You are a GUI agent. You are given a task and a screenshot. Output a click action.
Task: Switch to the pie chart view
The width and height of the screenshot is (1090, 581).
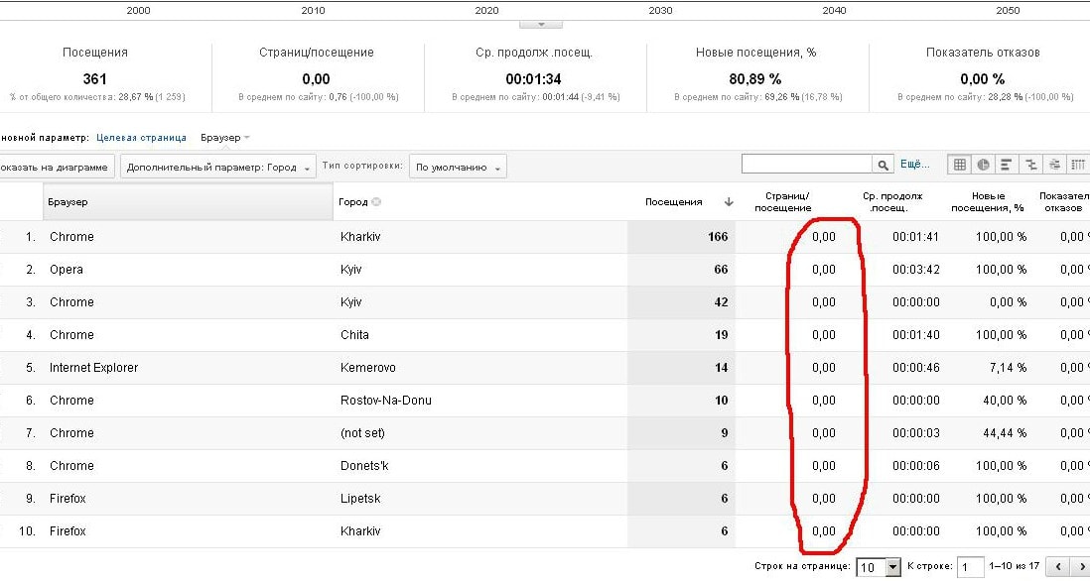(x=983, y=165)
